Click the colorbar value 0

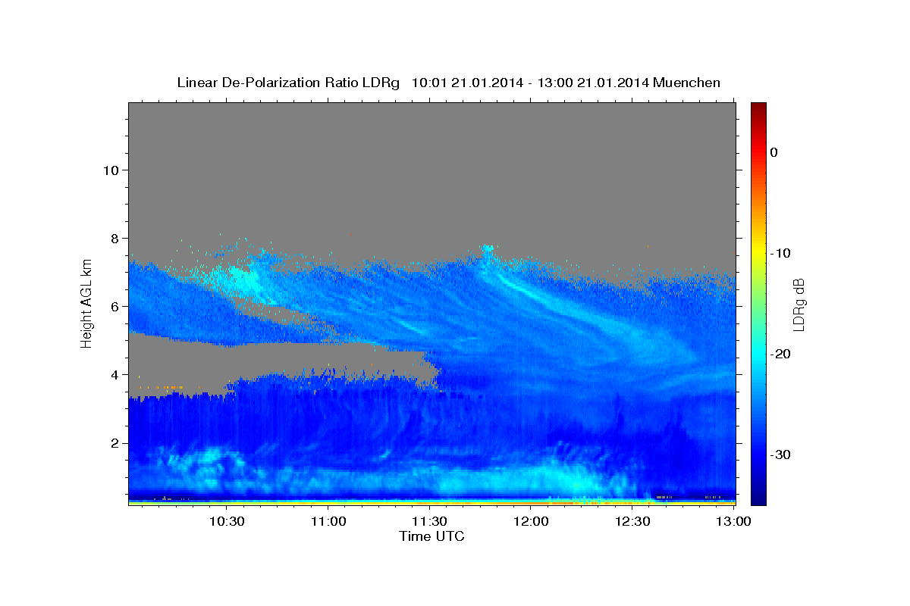tap(773, 152)
